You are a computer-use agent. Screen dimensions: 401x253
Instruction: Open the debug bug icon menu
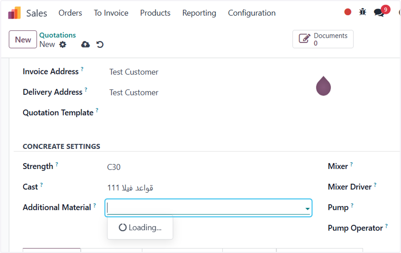(363, 12)
